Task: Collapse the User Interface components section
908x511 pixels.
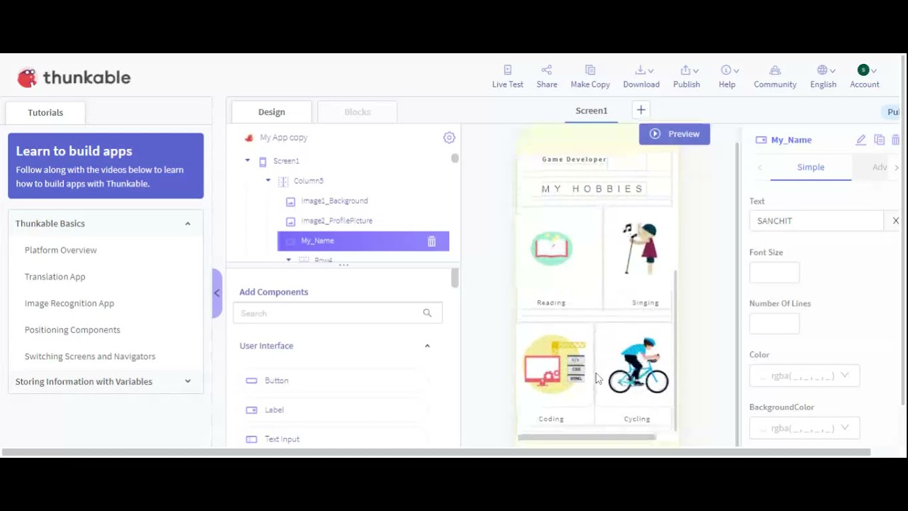Action: 427,346
